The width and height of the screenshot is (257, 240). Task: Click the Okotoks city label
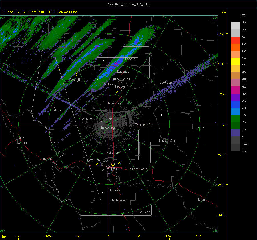click(114, 190)
